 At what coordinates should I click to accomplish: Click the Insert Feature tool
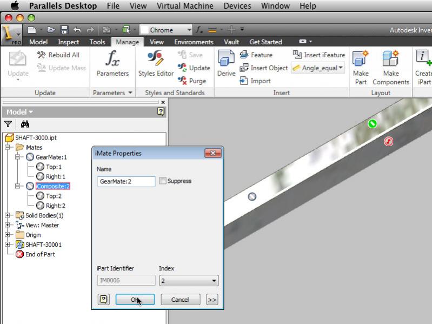256,55
